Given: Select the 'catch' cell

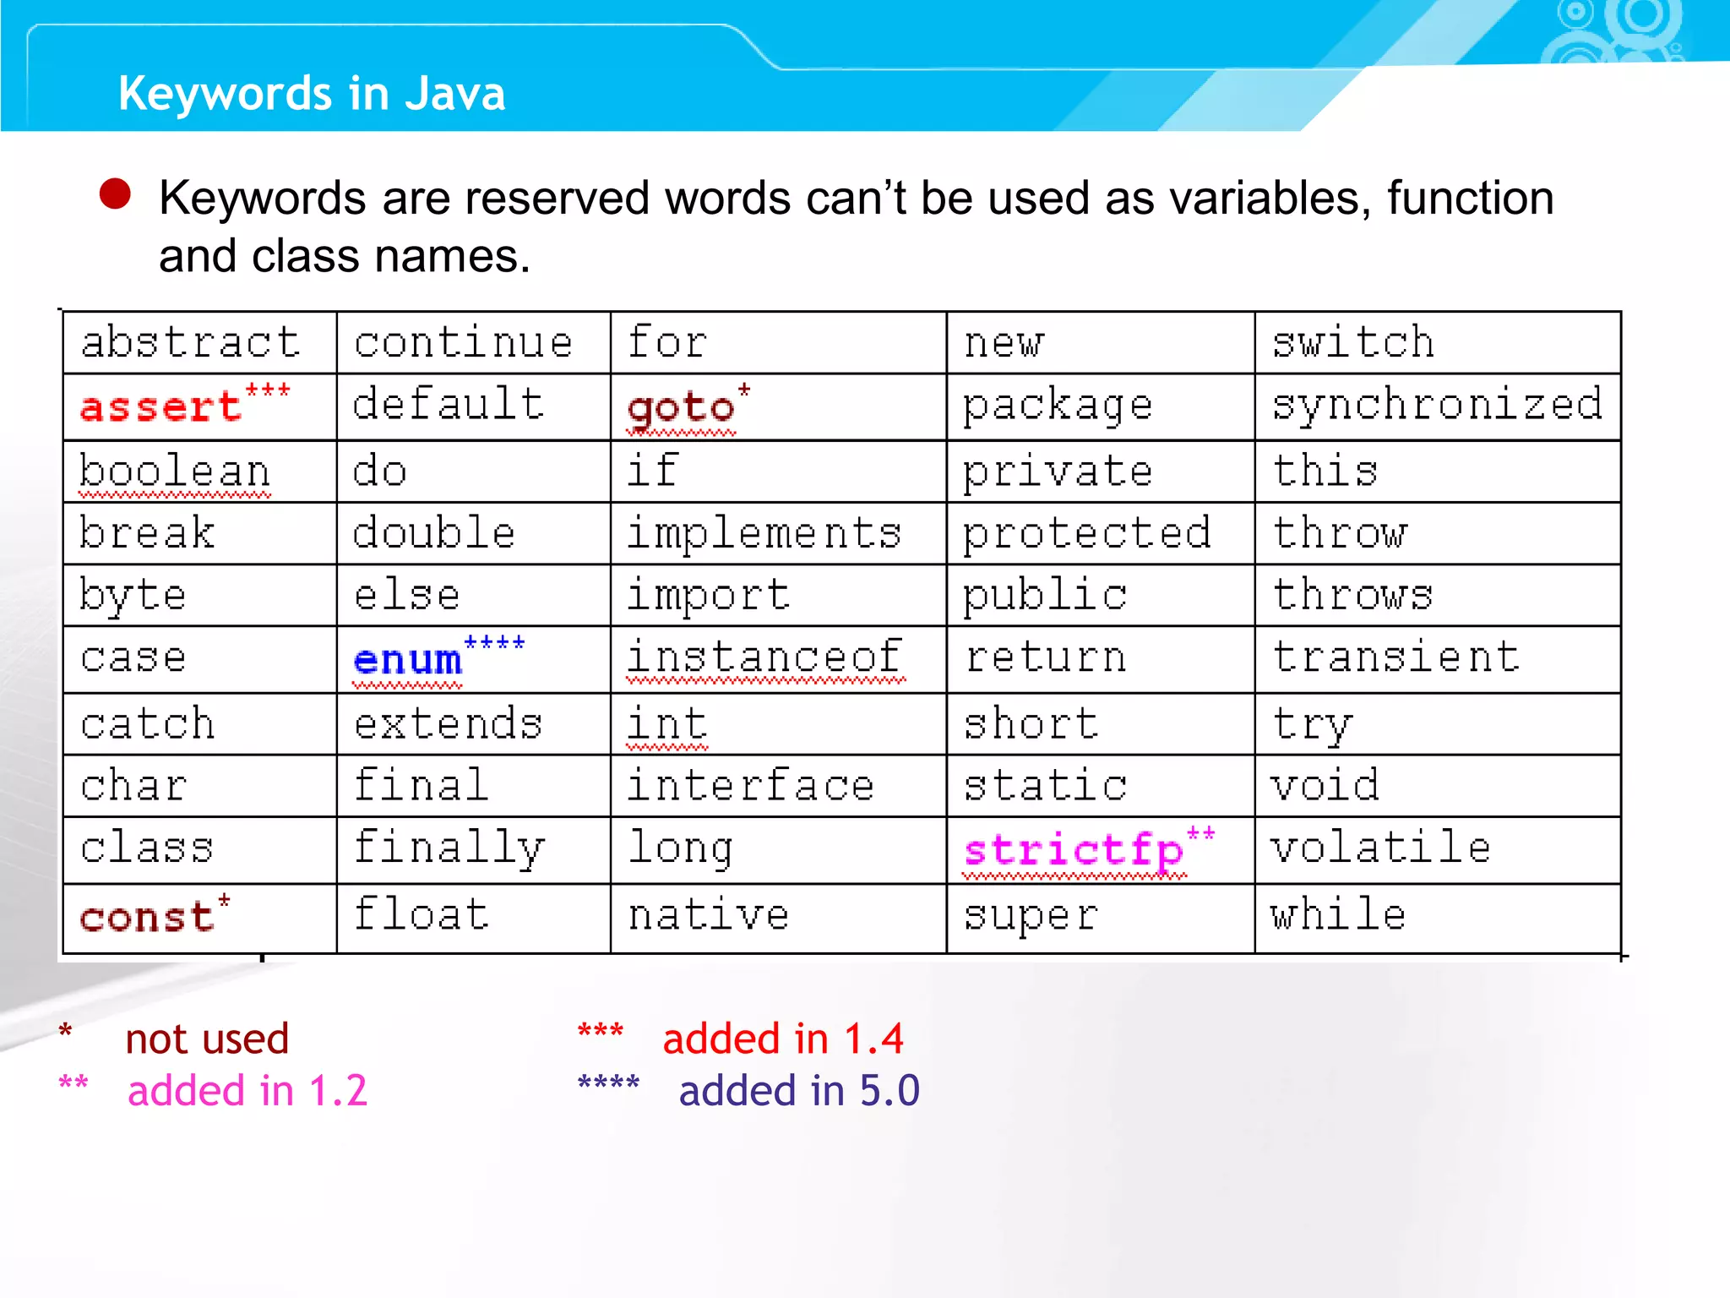Looking at the screenshot, I should pos(200,724).
